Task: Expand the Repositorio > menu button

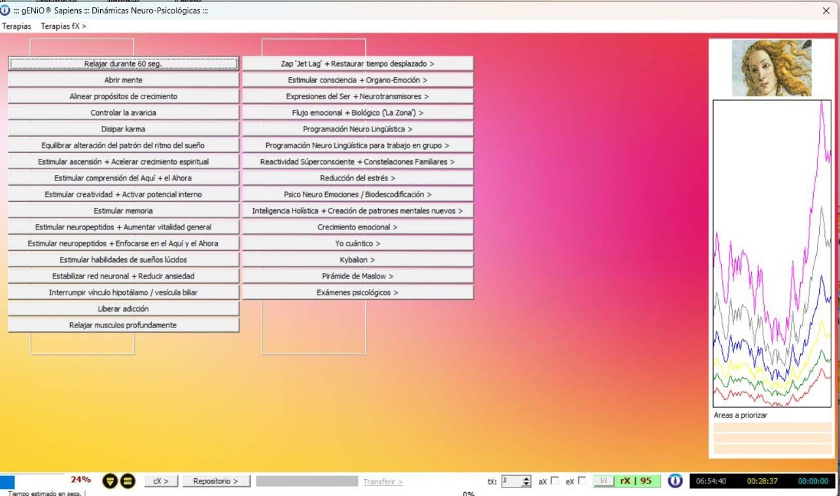Action: (x=215, y=481)
